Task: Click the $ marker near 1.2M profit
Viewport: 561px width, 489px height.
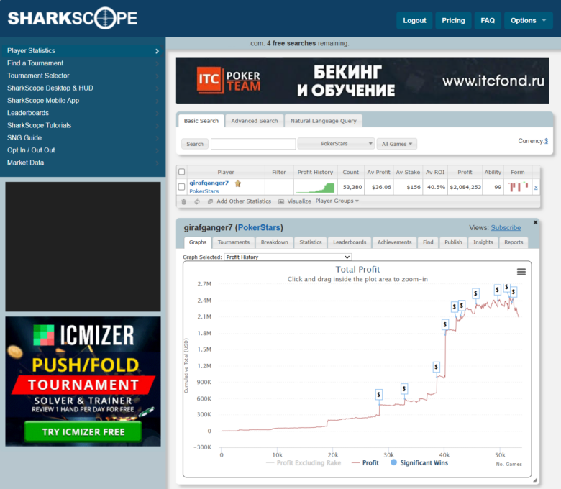Action: click(436, 367)
